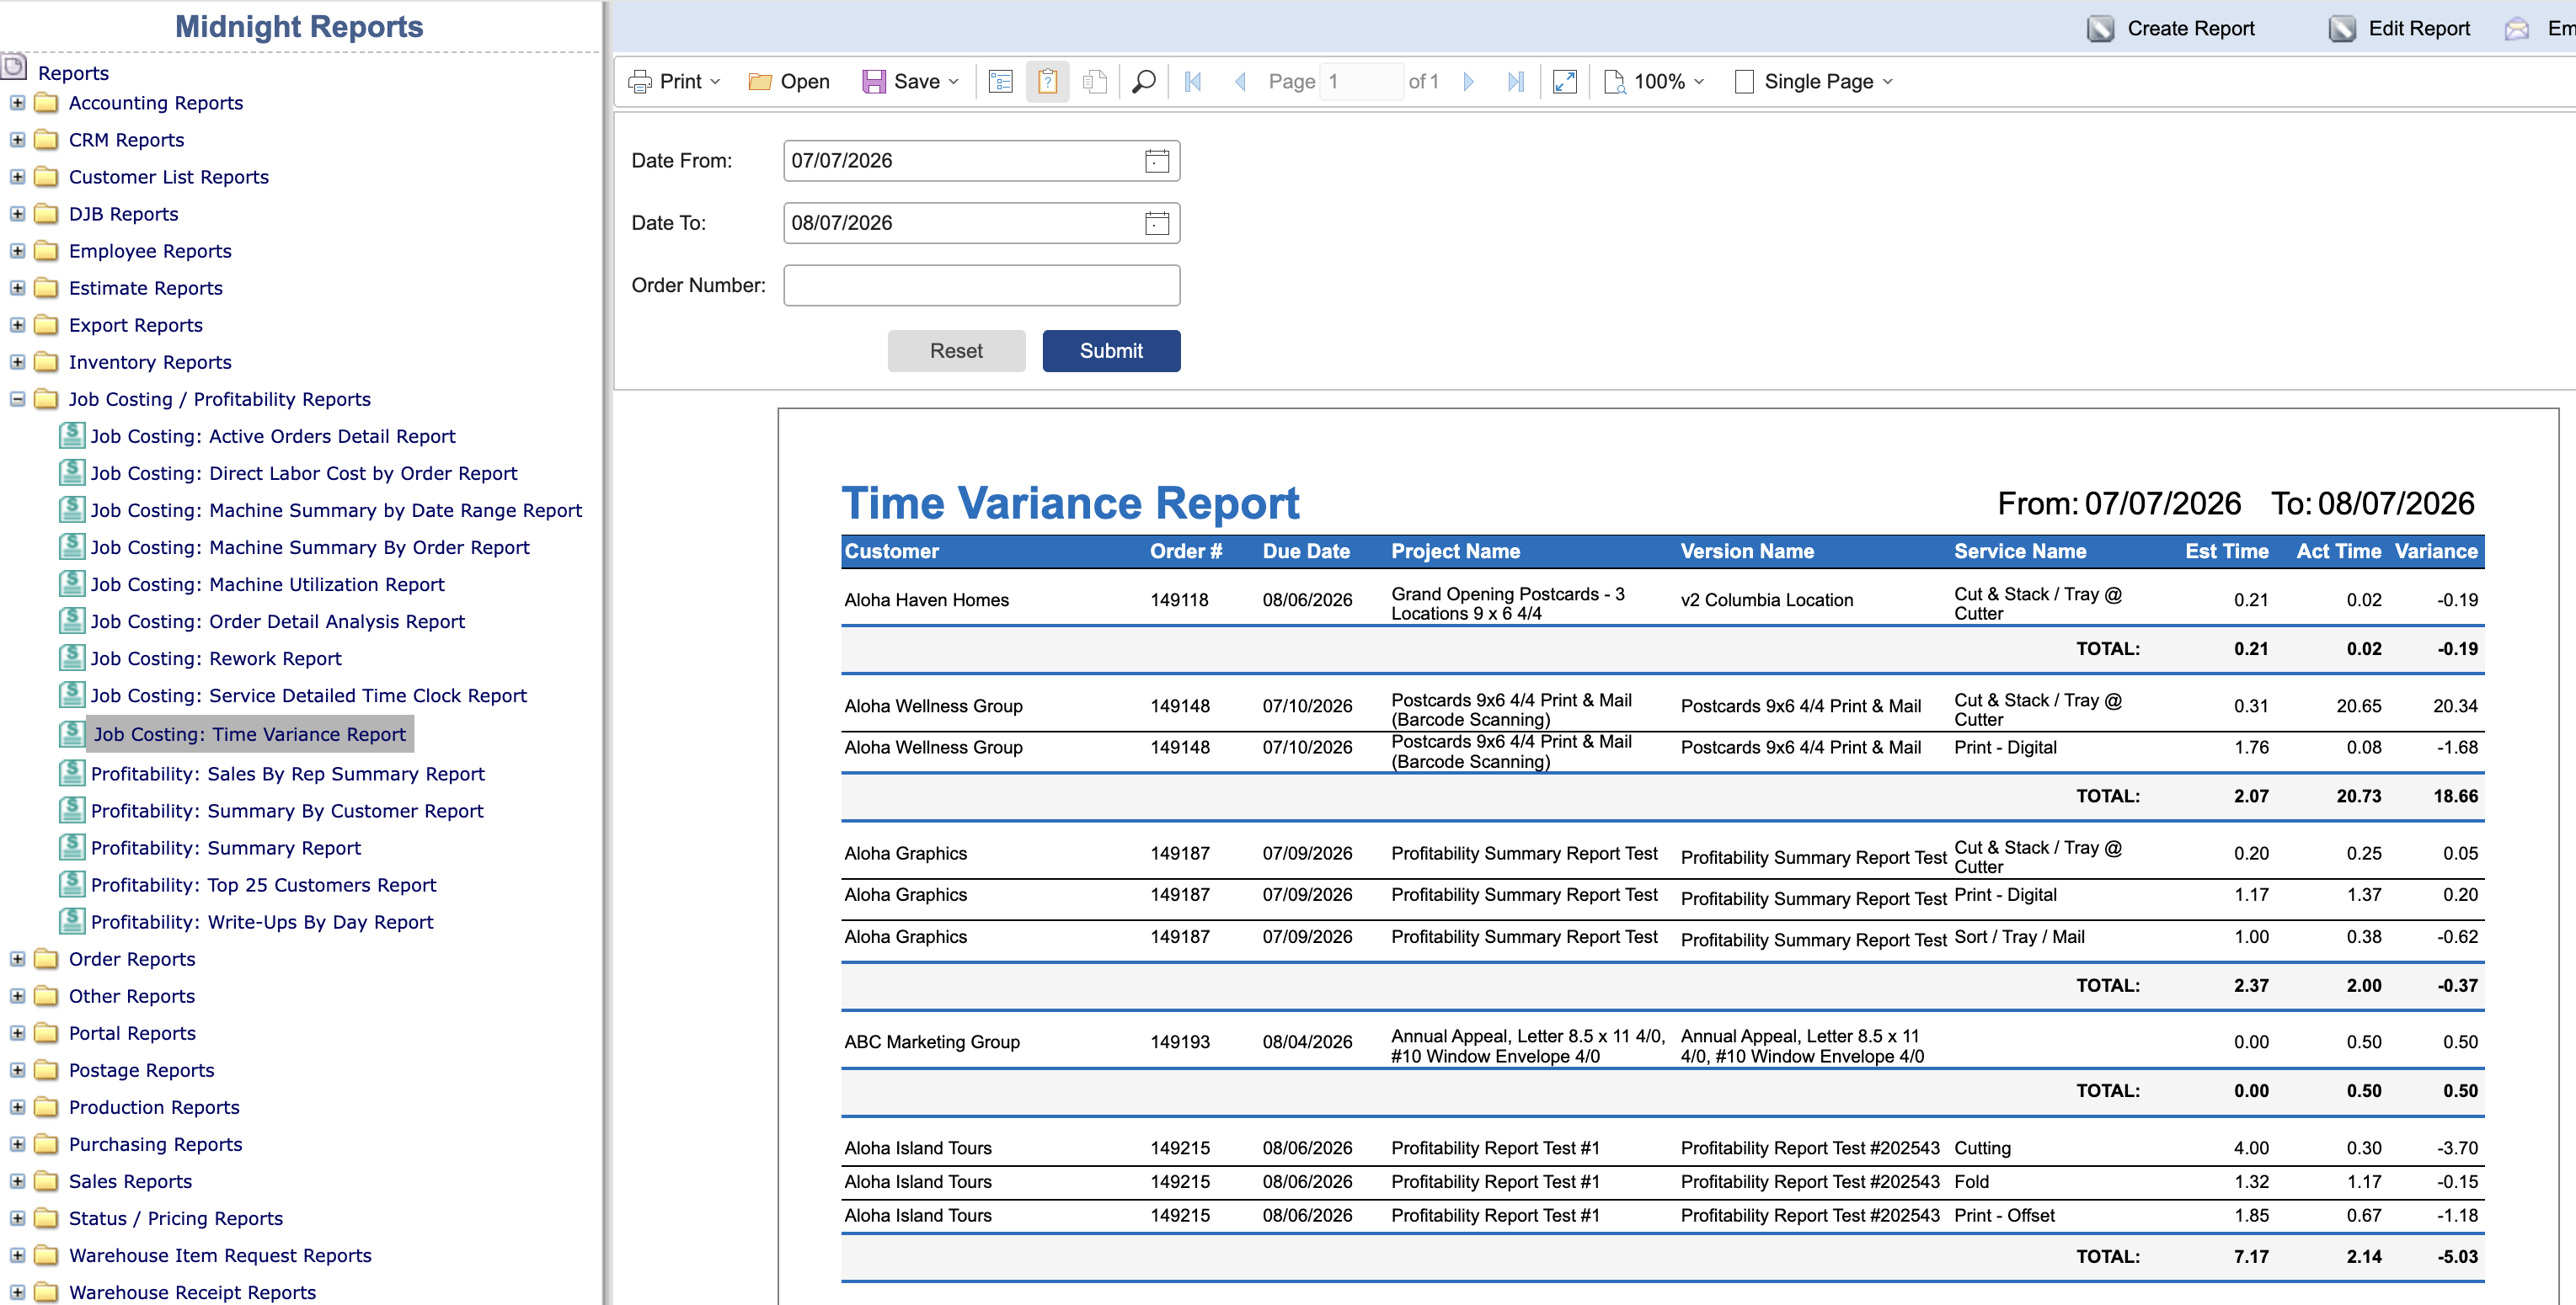Image resolution: width=2576 pixels, height=1305 pixels.
Task: Click the Reset button
Action: pyautogui.click(x=956, y=351)
